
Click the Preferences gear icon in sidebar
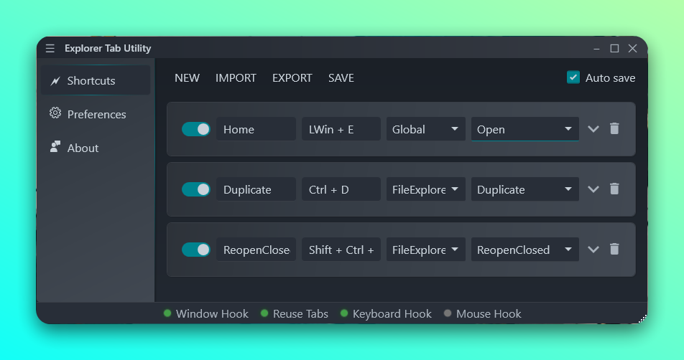55,113
